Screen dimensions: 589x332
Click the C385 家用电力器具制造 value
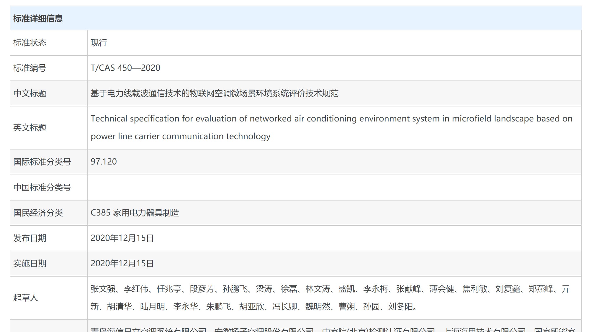[135, 213]
